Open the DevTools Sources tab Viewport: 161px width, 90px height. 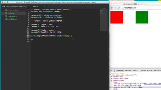pos(135,70)
